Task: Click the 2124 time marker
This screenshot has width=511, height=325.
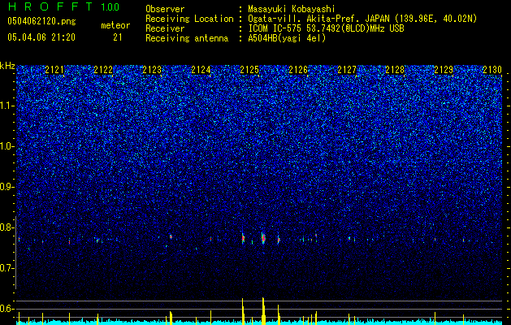Action: pyautogui.click(x=201, y=70)
